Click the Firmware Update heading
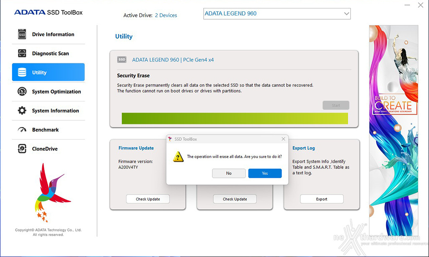The height and width of the screenshot is (257, 429). tap(136, 148)
